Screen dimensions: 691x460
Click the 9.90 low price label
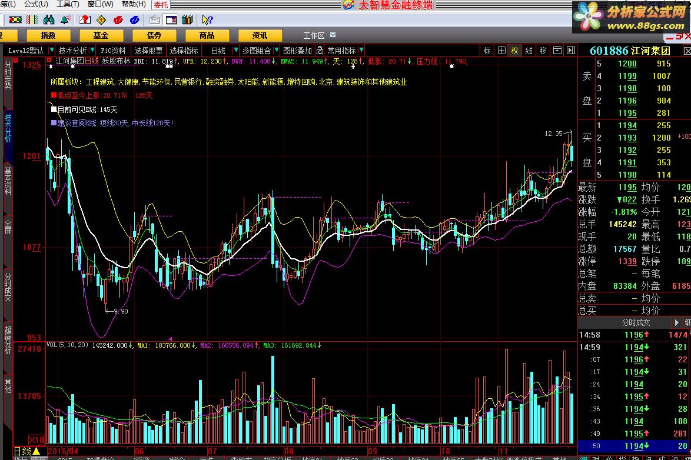(121, 311)
